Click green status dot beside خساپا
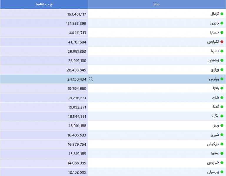The image size is (226, 176). pyautogui.click(x=222, y=32)
